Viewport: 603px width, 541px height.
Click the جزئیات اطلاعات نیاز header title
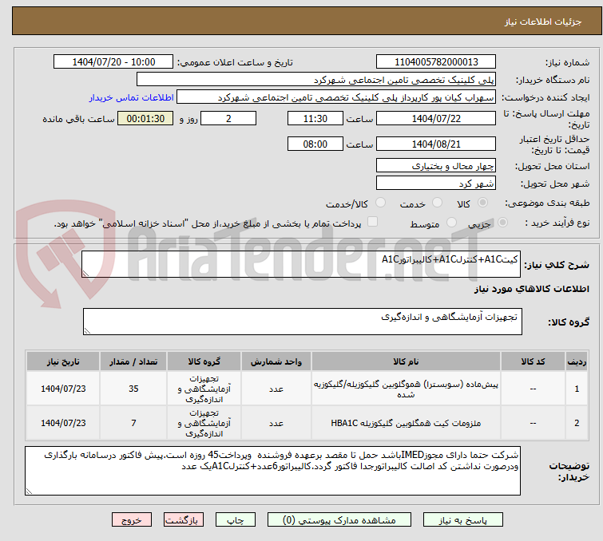(x=543, y=22)
